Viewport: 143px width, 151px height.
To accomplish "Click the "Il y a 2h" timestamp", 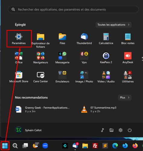I will tap(95, 111).
